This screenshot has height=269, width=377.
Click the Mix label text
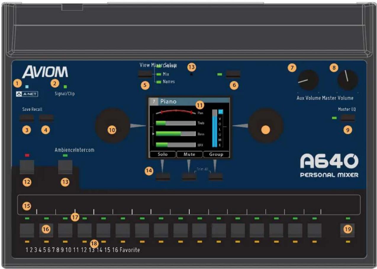point(166,74)
